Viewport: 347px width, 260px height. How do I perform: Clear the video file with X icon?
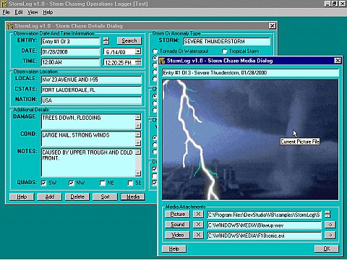click(198, 235)
